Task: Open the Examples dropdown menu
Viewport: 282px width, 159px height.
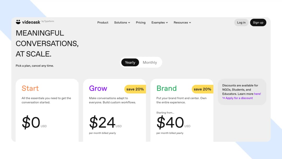Action: [160, 22]
